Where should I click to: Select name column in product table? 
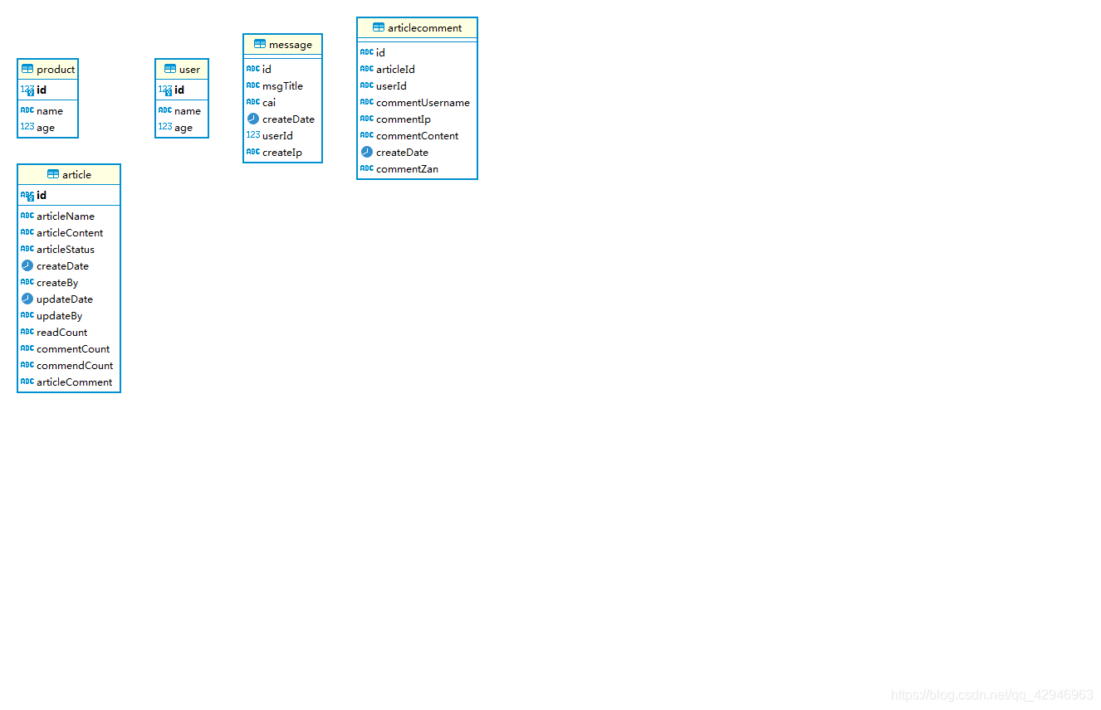point(48,110)
